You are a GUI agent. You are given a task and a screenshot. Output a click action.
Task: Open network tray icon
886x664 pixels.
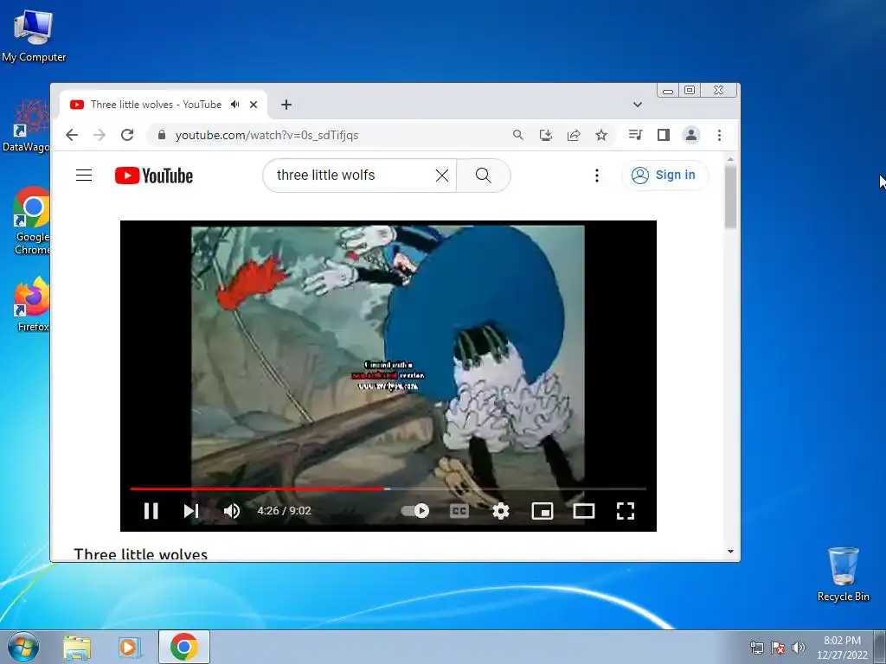point(756,648)
